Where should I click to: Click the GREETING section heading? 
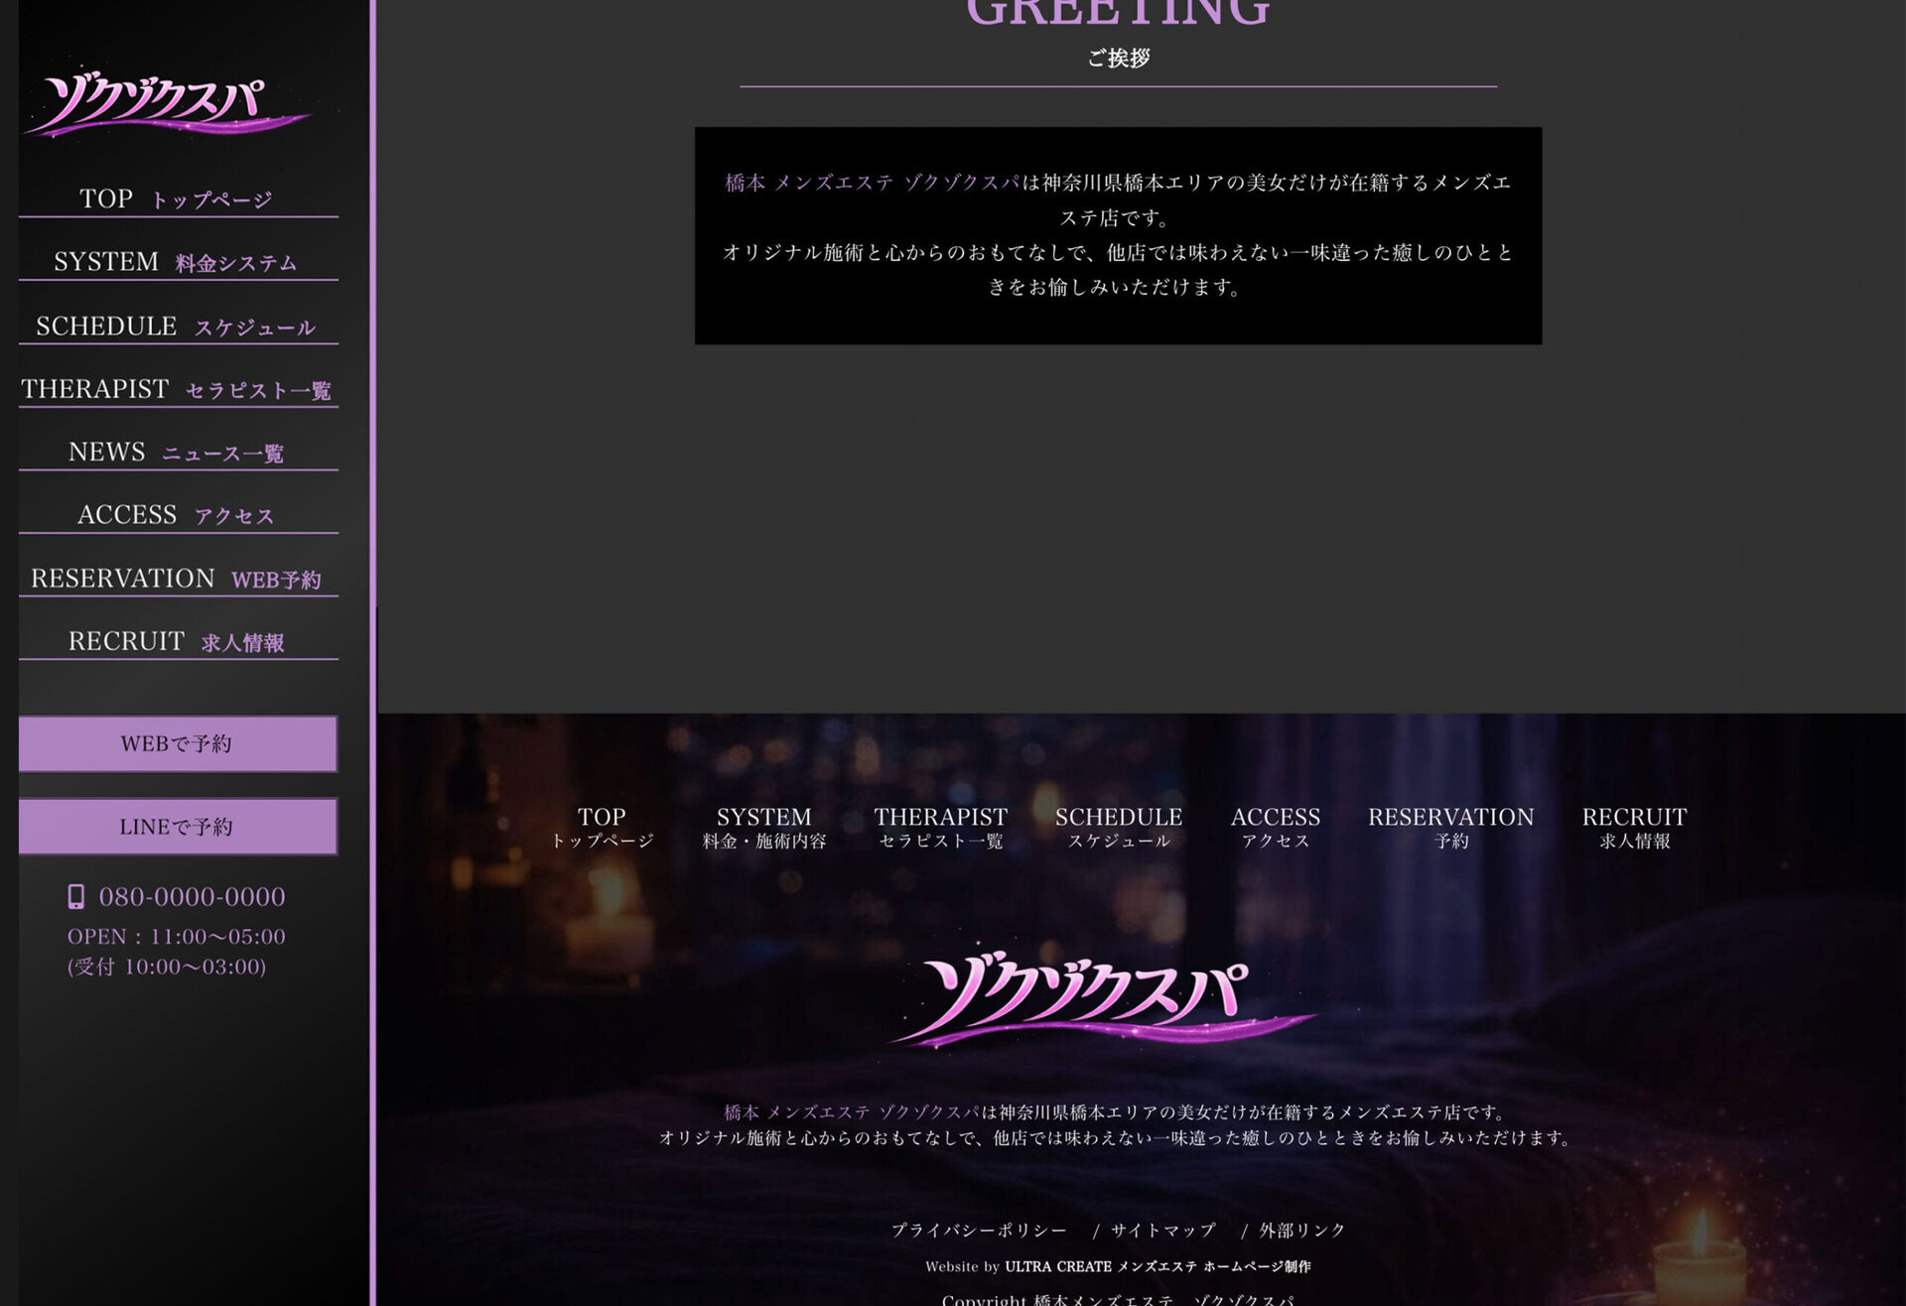(1119, 12)
